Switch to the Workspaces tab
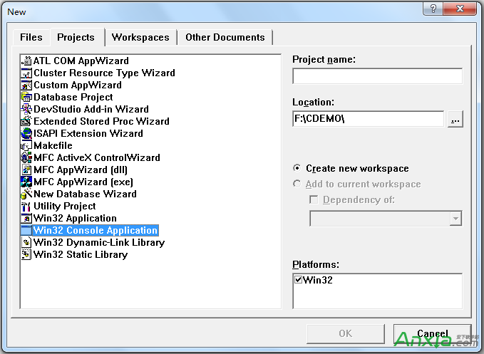Viewport: 484px width, 354px height. (140, 37)
